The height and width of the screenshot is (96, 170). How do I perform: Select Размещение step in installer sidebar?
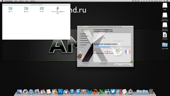(84, 40)
